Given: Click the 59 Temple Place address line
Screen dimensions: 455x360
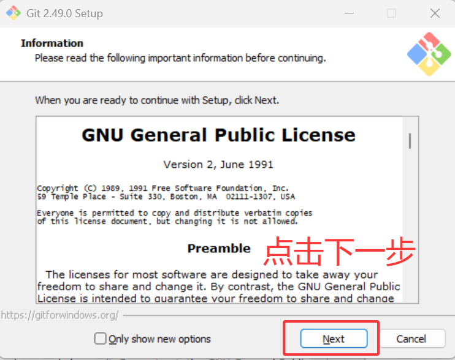Looking at the screenshot, I should point(166,197).
